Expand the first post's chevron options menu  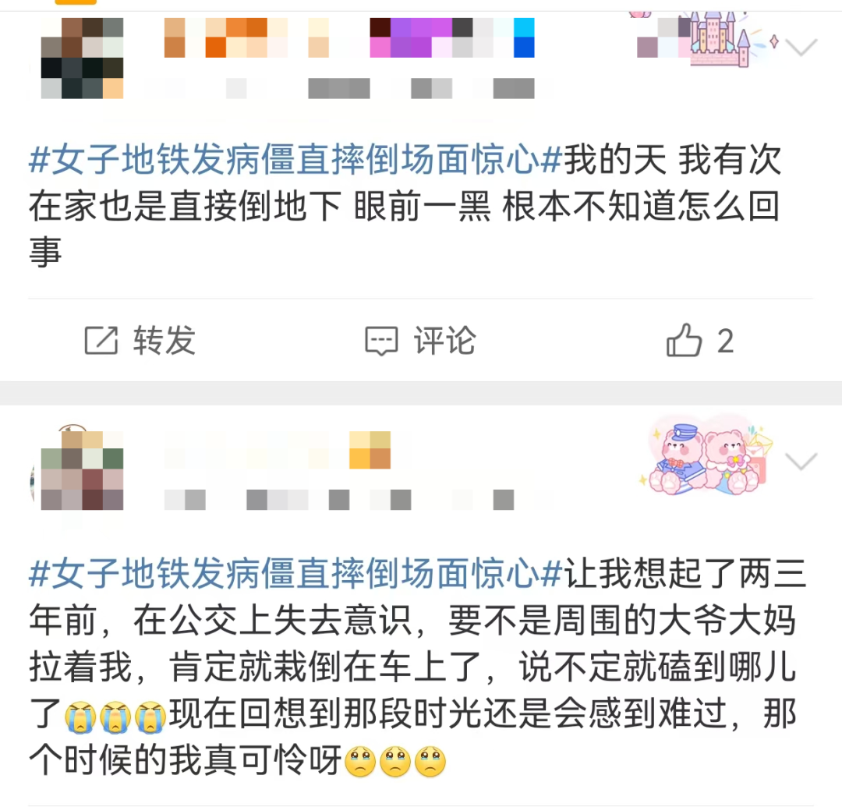click(x=801, y=48)
